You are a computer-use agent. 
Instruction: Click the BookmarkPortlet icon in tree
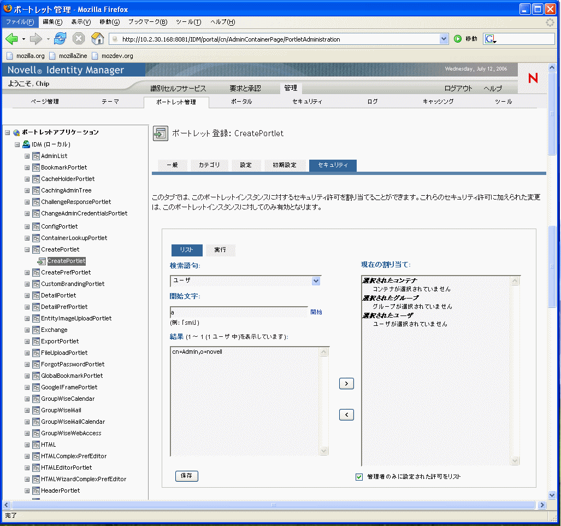coord(36,167)
